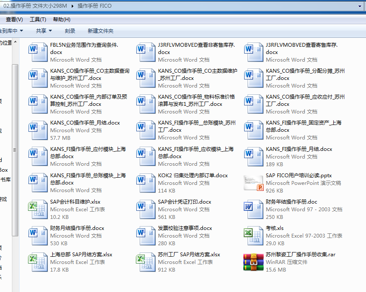Select SAP会计科目维护.xlsx Excel icon
The image size is (366, 292).
[38, 209]
